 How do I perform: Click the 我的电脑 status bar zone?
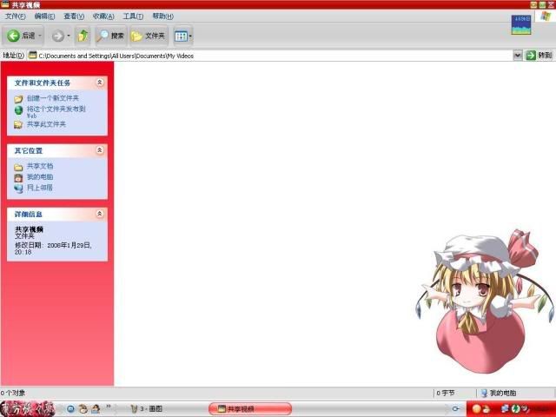[x=499, y=393]
